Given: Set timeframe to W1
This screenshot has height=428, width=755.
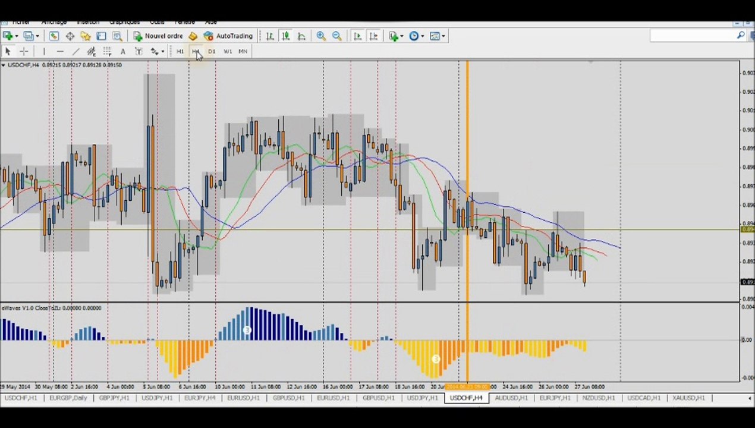Looking at the screenshot, I should tap(227, 52).
